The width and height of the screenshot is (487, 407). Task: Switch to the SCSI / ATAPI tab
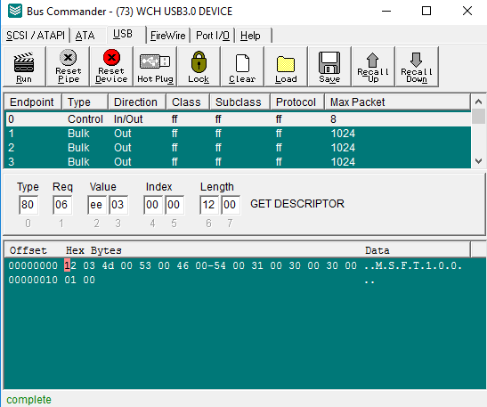(36, 36)
